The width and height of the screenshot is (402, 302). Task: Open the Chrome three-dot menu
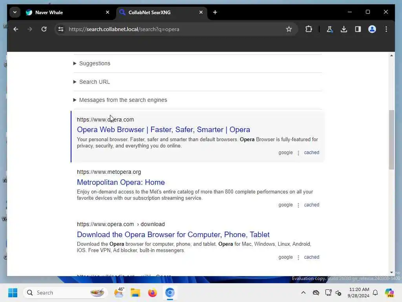coord(386,29)
